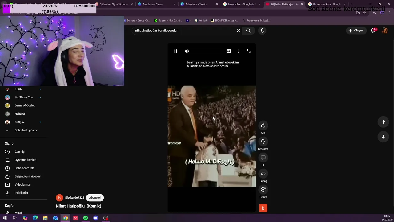Open the Stream - Kick Dashb... bookmark
The width and height of the screenshot is (394, 222).
pyautogui.click(x=168, y=21)
